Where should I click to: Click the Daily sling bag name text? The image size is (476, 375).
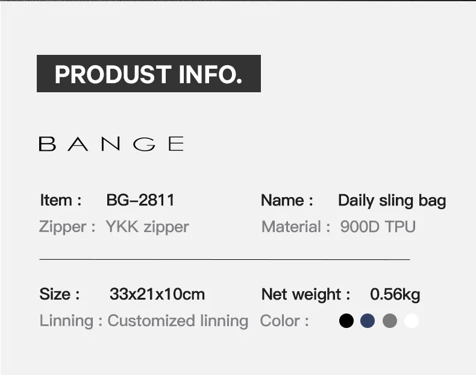point(392,200)
